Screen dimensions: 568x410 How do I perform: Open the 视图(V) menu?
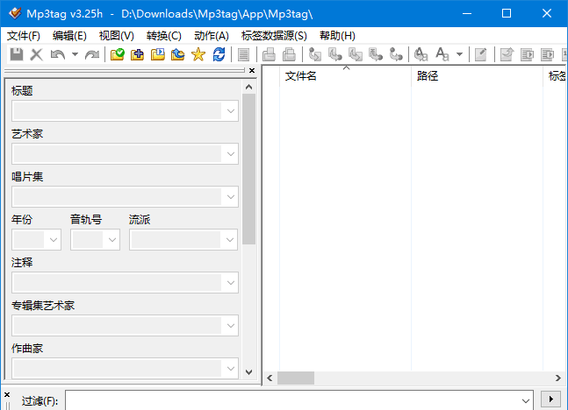click(x=116, y=36)
